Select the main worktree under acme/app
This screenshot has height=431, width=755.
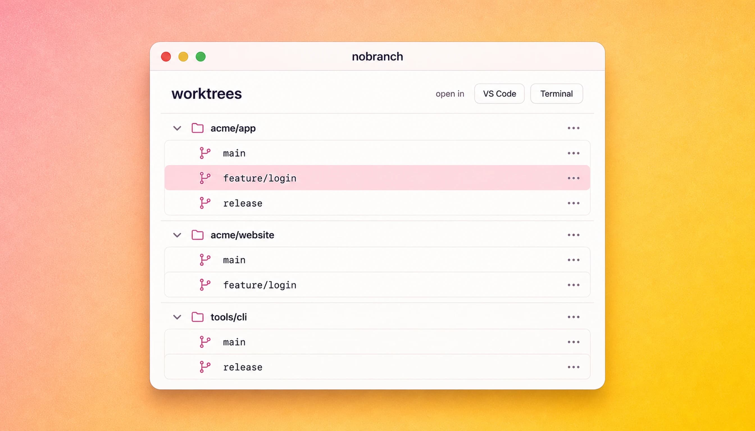[x=377, y=153]
